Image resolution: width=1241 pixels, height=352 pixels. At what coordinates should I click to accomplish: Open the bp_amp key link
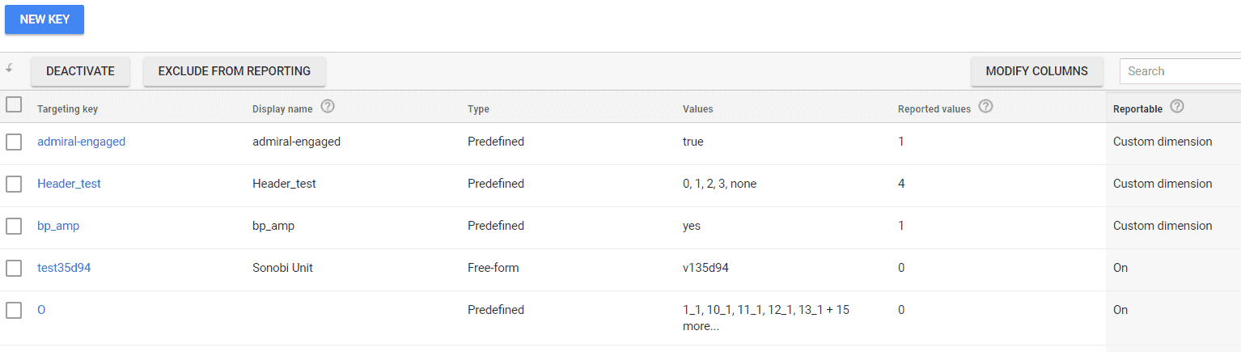tap(58, 226)
